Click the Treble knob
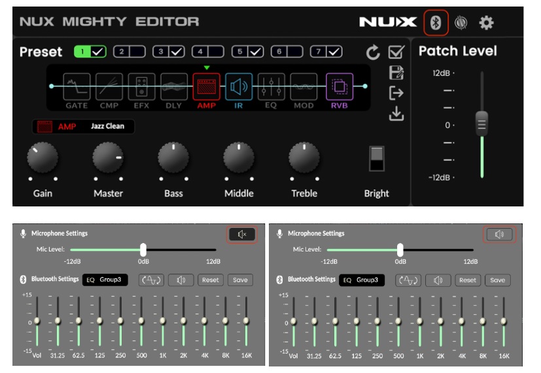 tap(304, 157)
